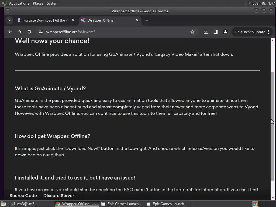This screenshot has height=207, width=276.
Task: Click the window menu button in titlebar
Action: 8,11
